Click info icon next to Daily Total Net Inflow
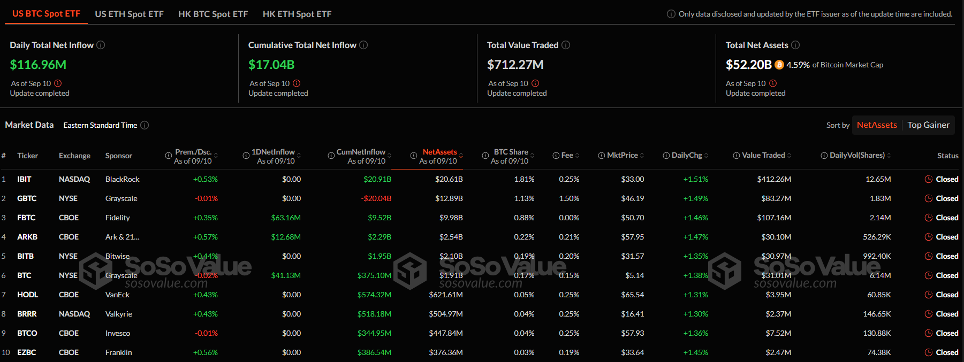This screenshot has width=964, height=362. coord(101,45)
